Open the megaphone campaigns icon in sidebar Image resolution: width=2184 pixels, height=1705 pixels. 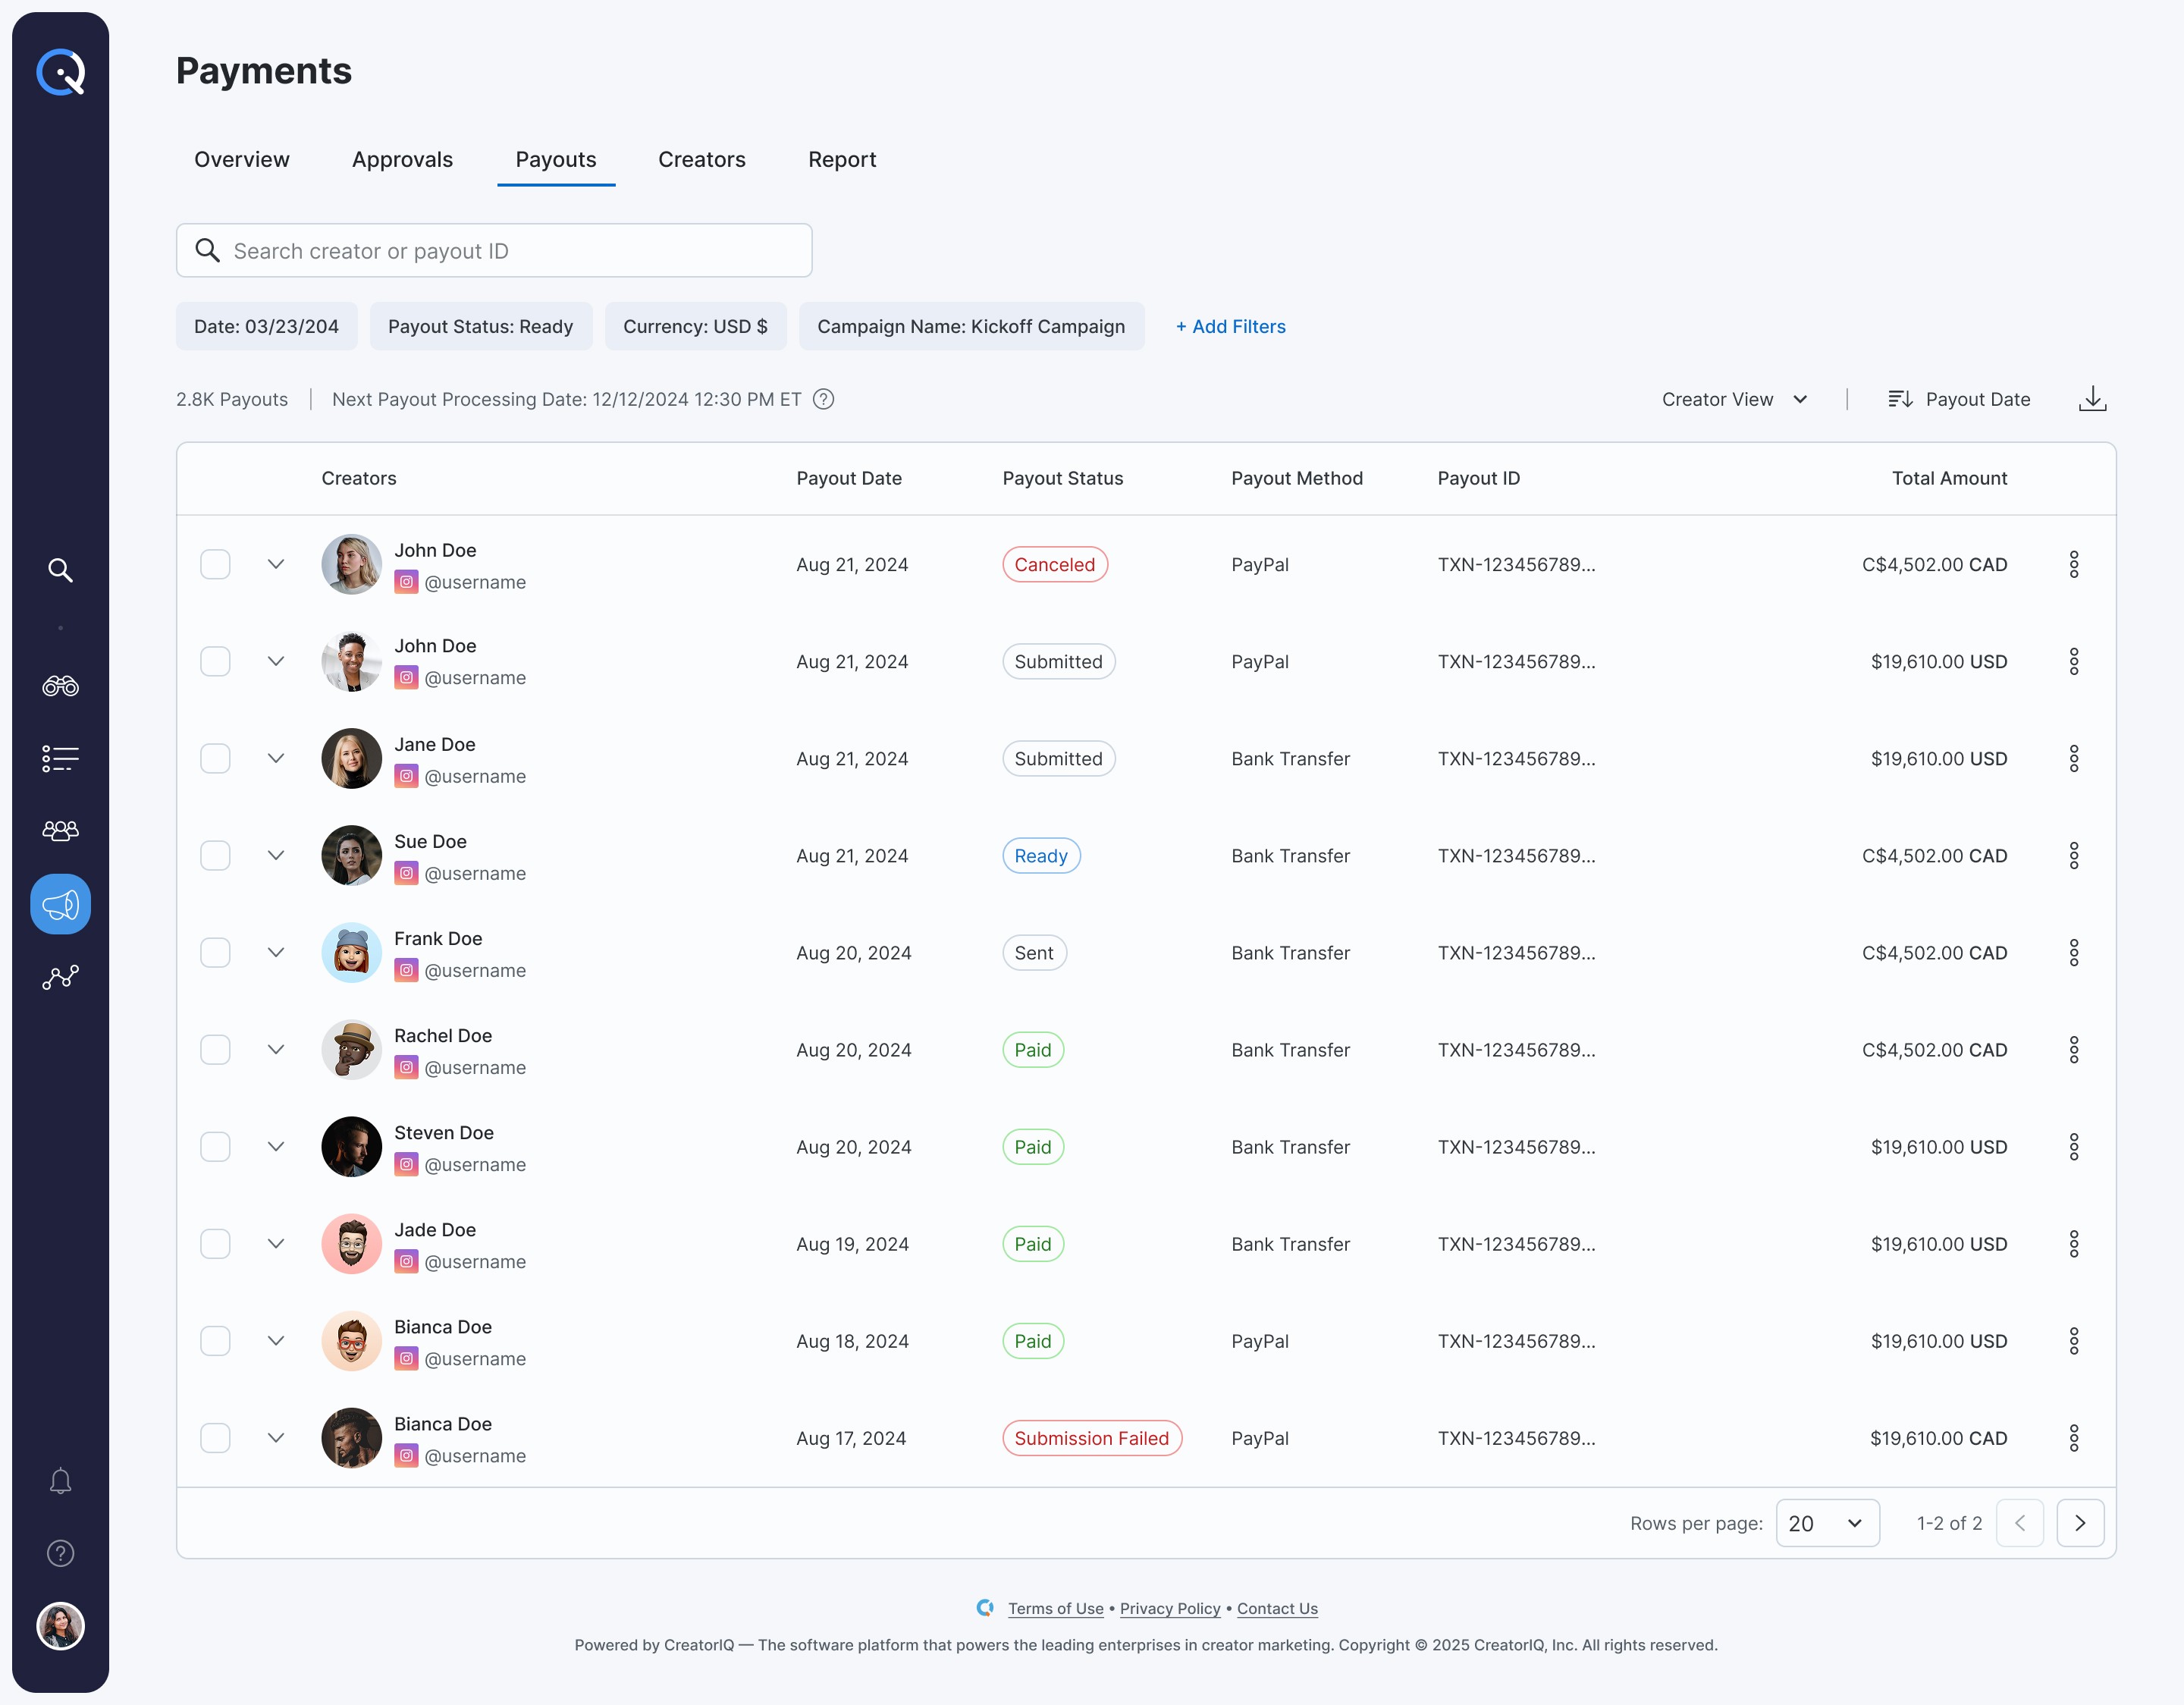[60, 905]
